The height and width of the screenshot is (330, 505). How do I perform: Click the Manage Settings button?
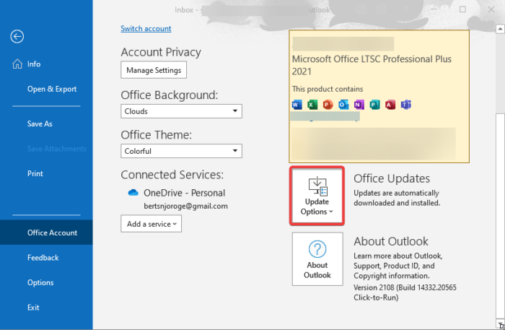154,70
